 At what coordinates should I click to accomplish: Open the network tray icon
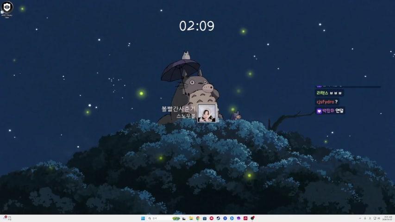click(x=375, y=218)
